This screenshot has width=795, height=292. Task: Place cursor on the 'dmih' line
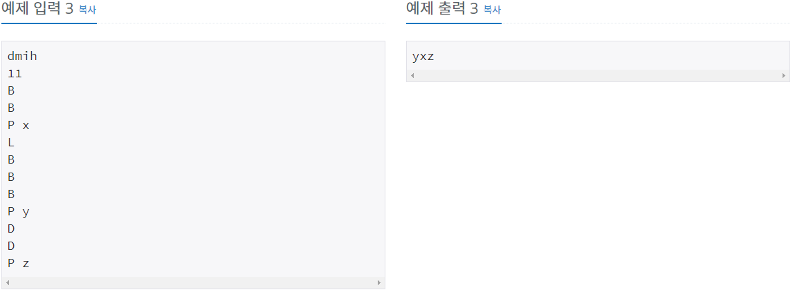tap(22, 56)
